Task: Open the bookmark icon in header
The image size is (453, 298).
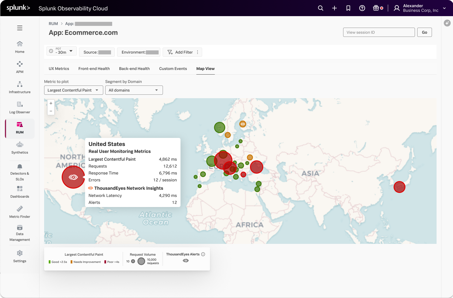Action: (x=348, y=8)
